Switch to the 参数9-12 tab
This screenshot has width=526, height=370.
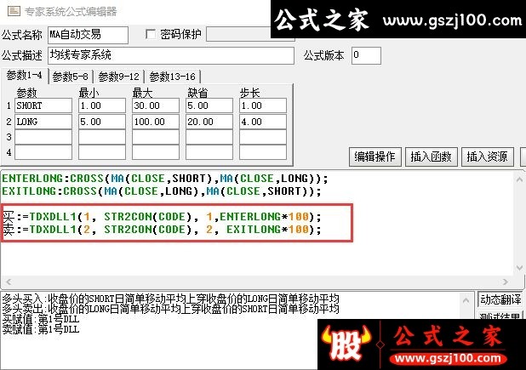(119, 77)
